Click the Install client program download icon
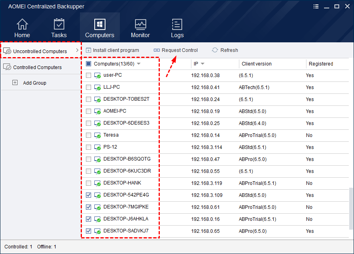The height and width of the screenshot is (254, 354). (89, 50)
